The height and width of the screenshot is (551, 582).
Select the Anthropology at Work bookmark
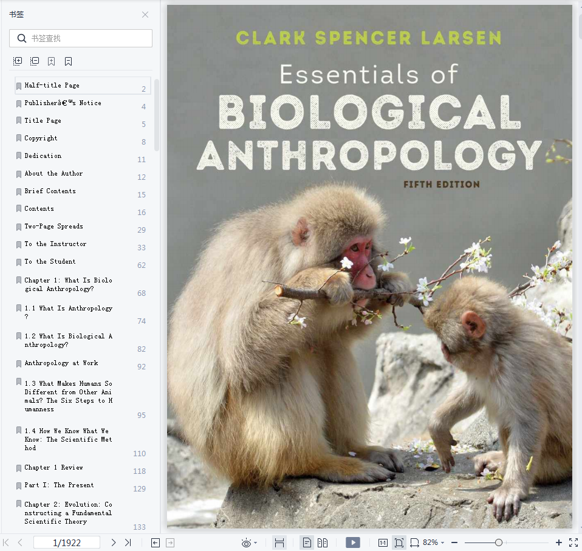tap(83, 363)
